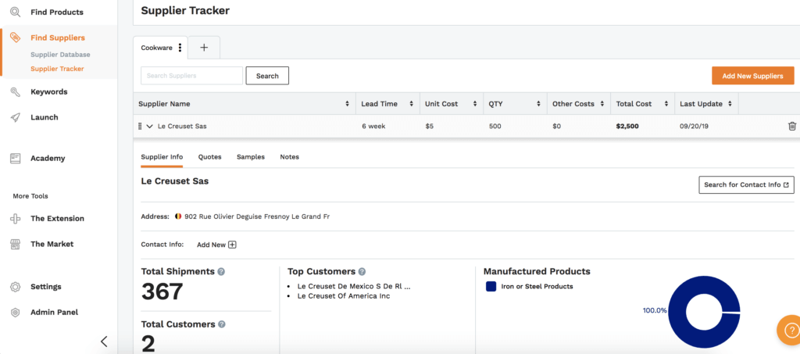800x354 pixels.
Task: Open Cookware tab options three-dot menu
Action: click(180, 48)
